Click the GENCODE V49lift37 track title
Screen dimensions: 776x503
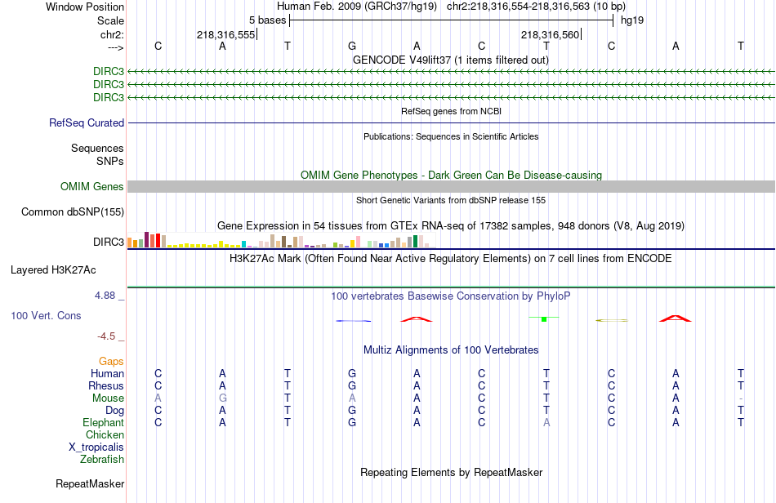coord(450,60)
